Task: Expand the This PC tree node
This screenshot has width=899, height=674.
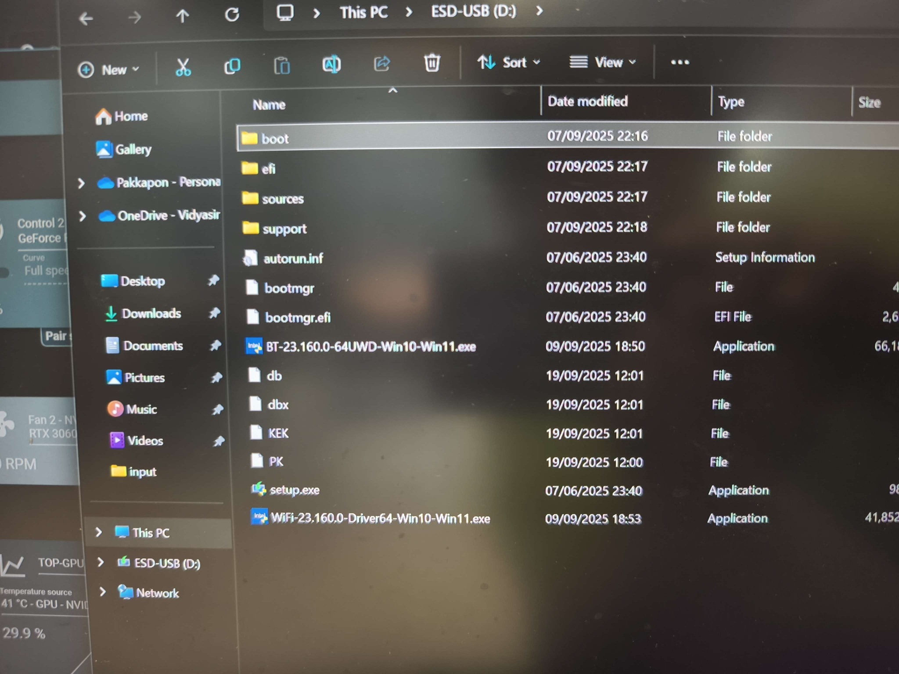Action: [x=99, y=532]
